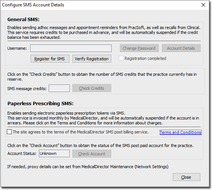Click the Username label
Screen dimensions: 212x190
(x=17, y=48)
